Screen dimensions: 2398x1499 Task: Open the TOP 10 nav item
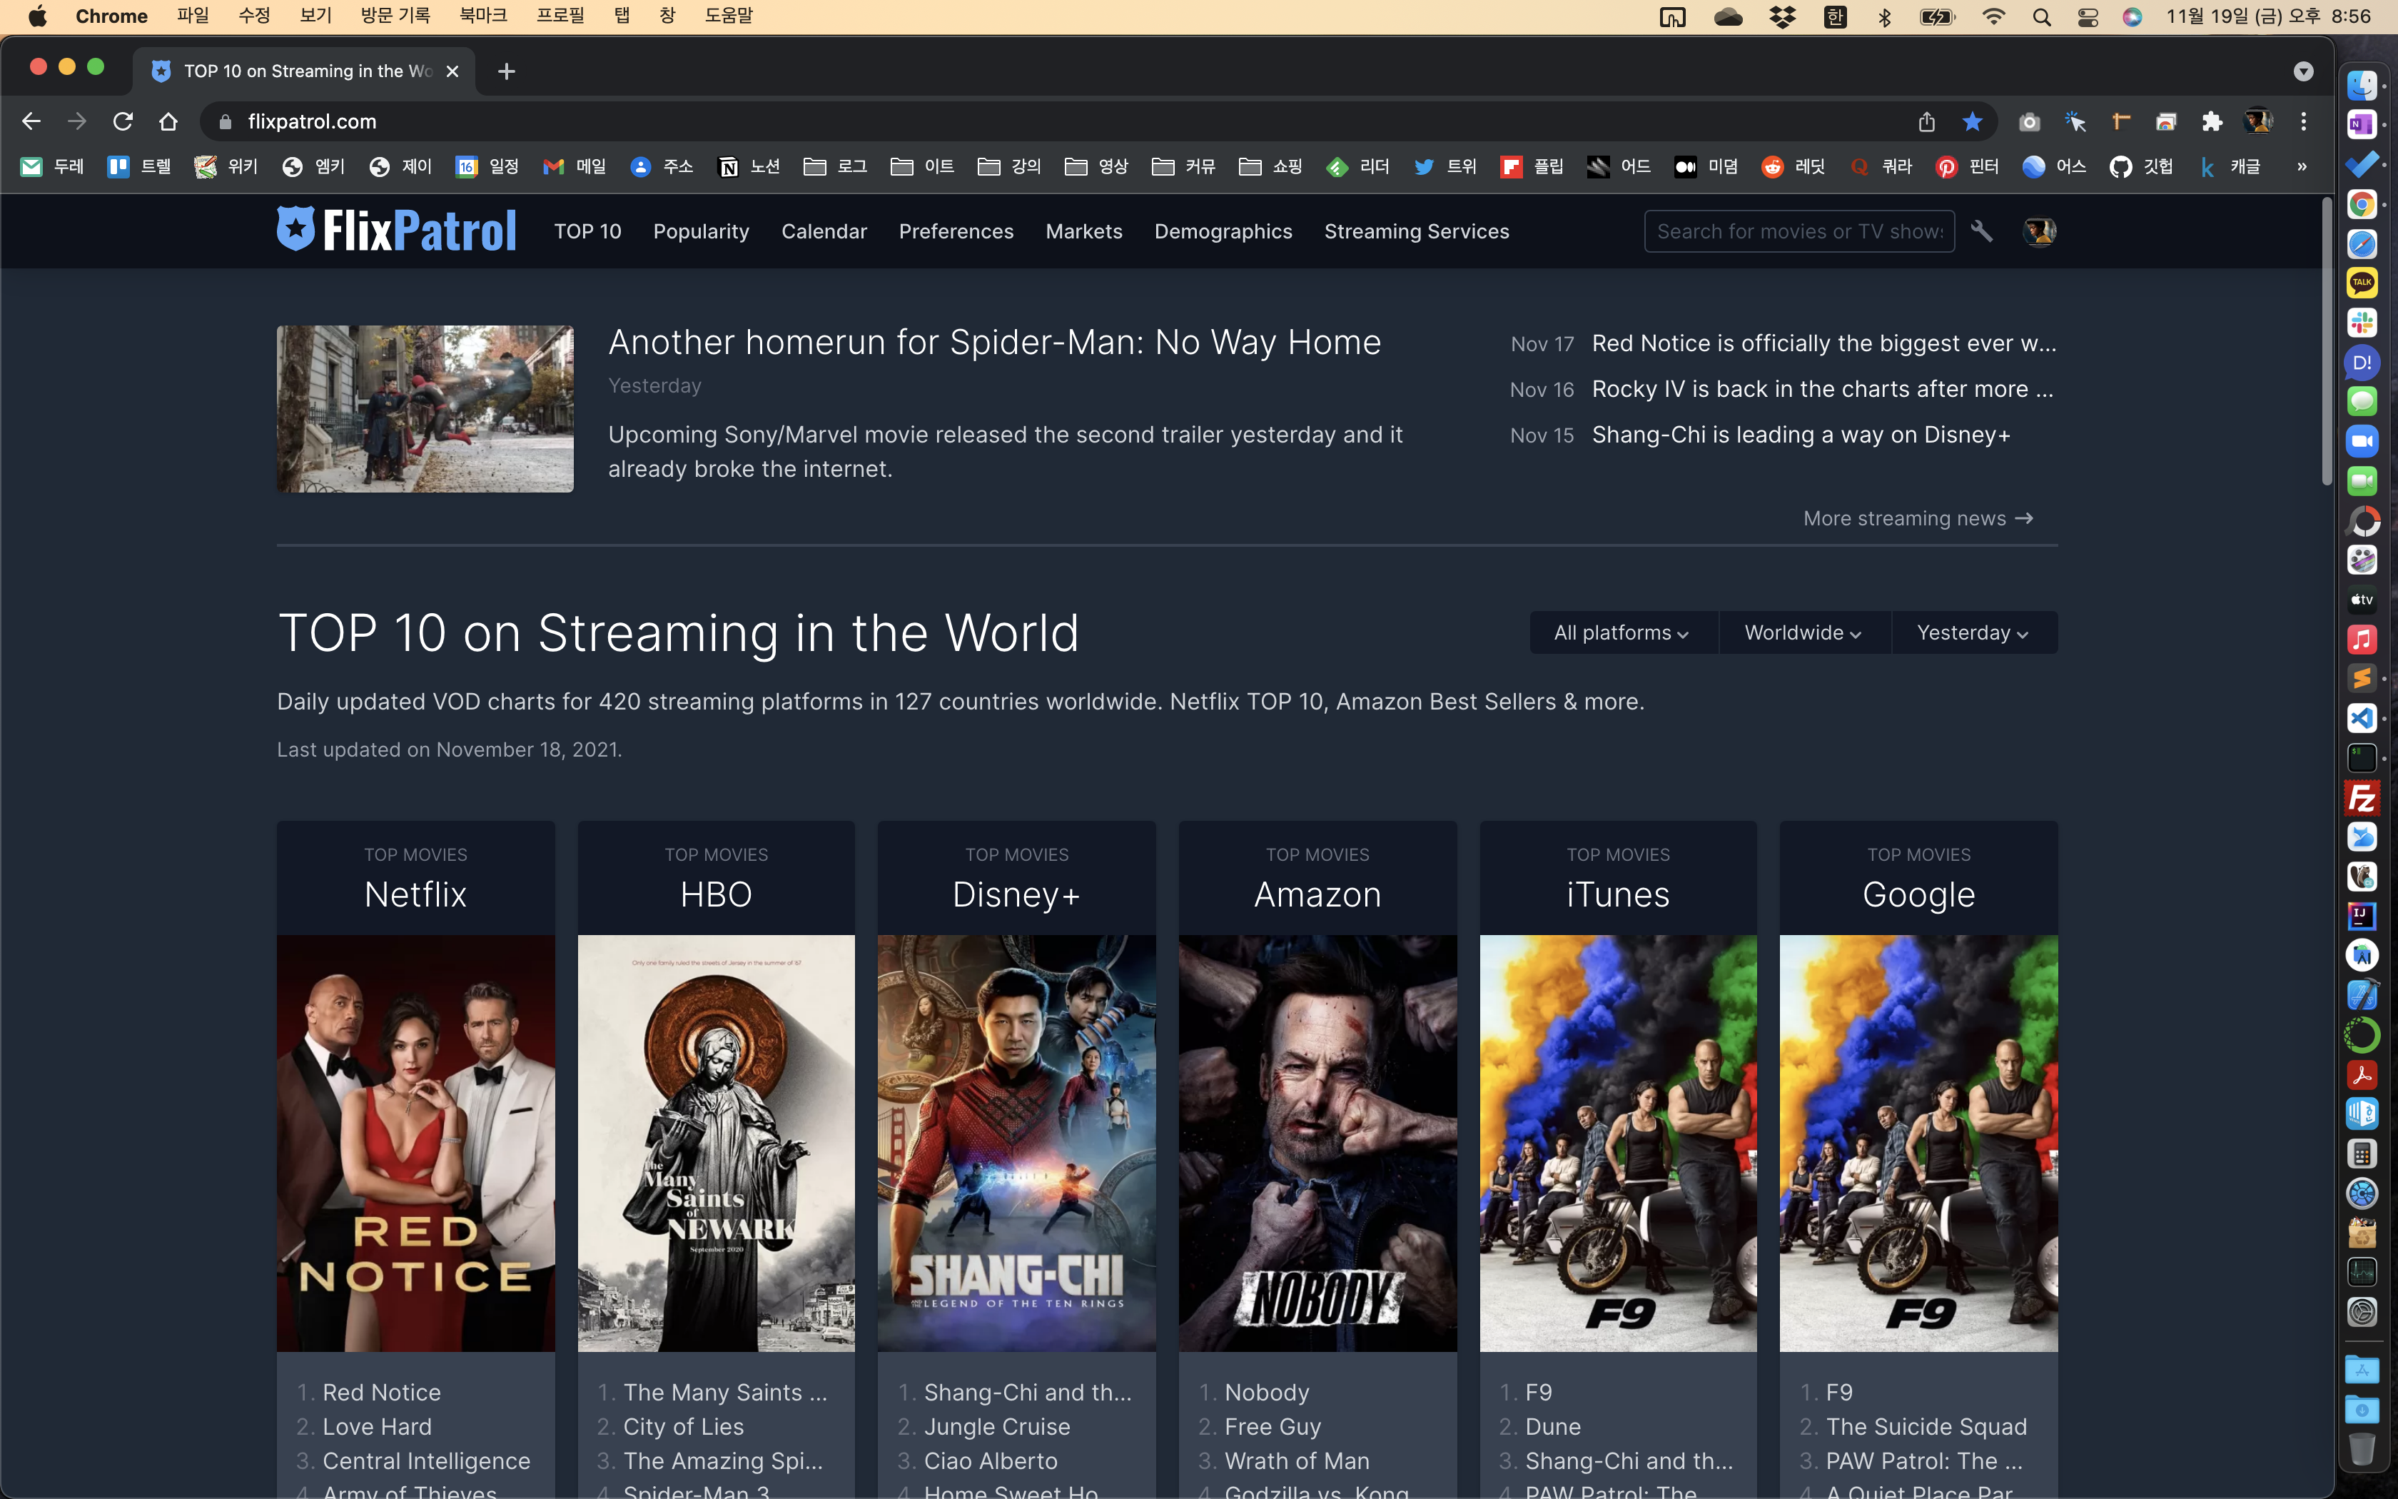coord(587,231)
